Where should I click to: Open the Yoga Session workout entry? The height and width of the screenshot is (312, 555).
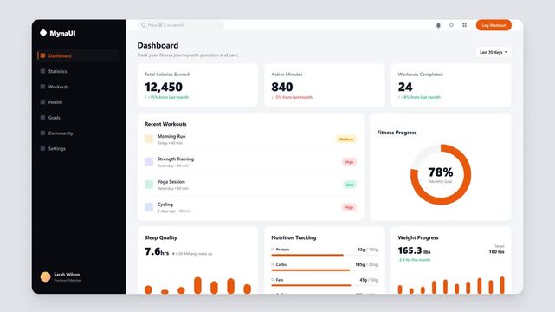pyautogui.click(x=250, y=185)
